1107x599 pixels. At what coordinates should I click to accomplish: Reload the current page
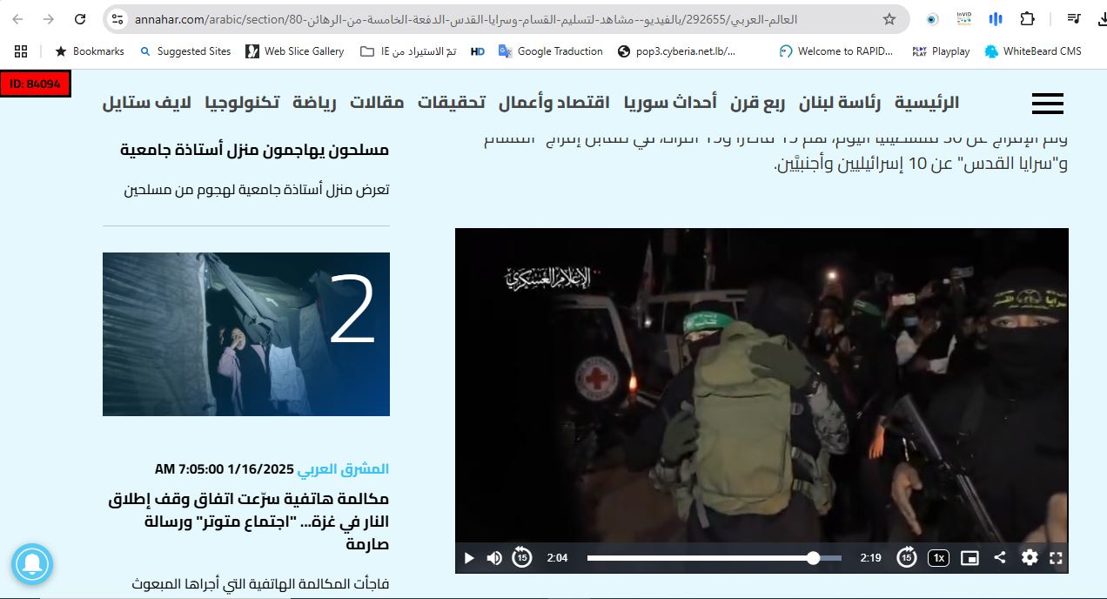80,19
